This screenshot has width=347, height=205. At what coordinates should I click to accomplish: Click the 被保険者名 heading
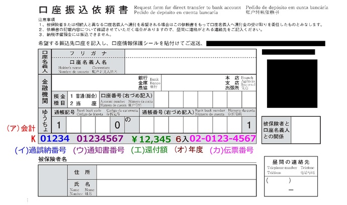pyautogui.click(x=52, y=159)
